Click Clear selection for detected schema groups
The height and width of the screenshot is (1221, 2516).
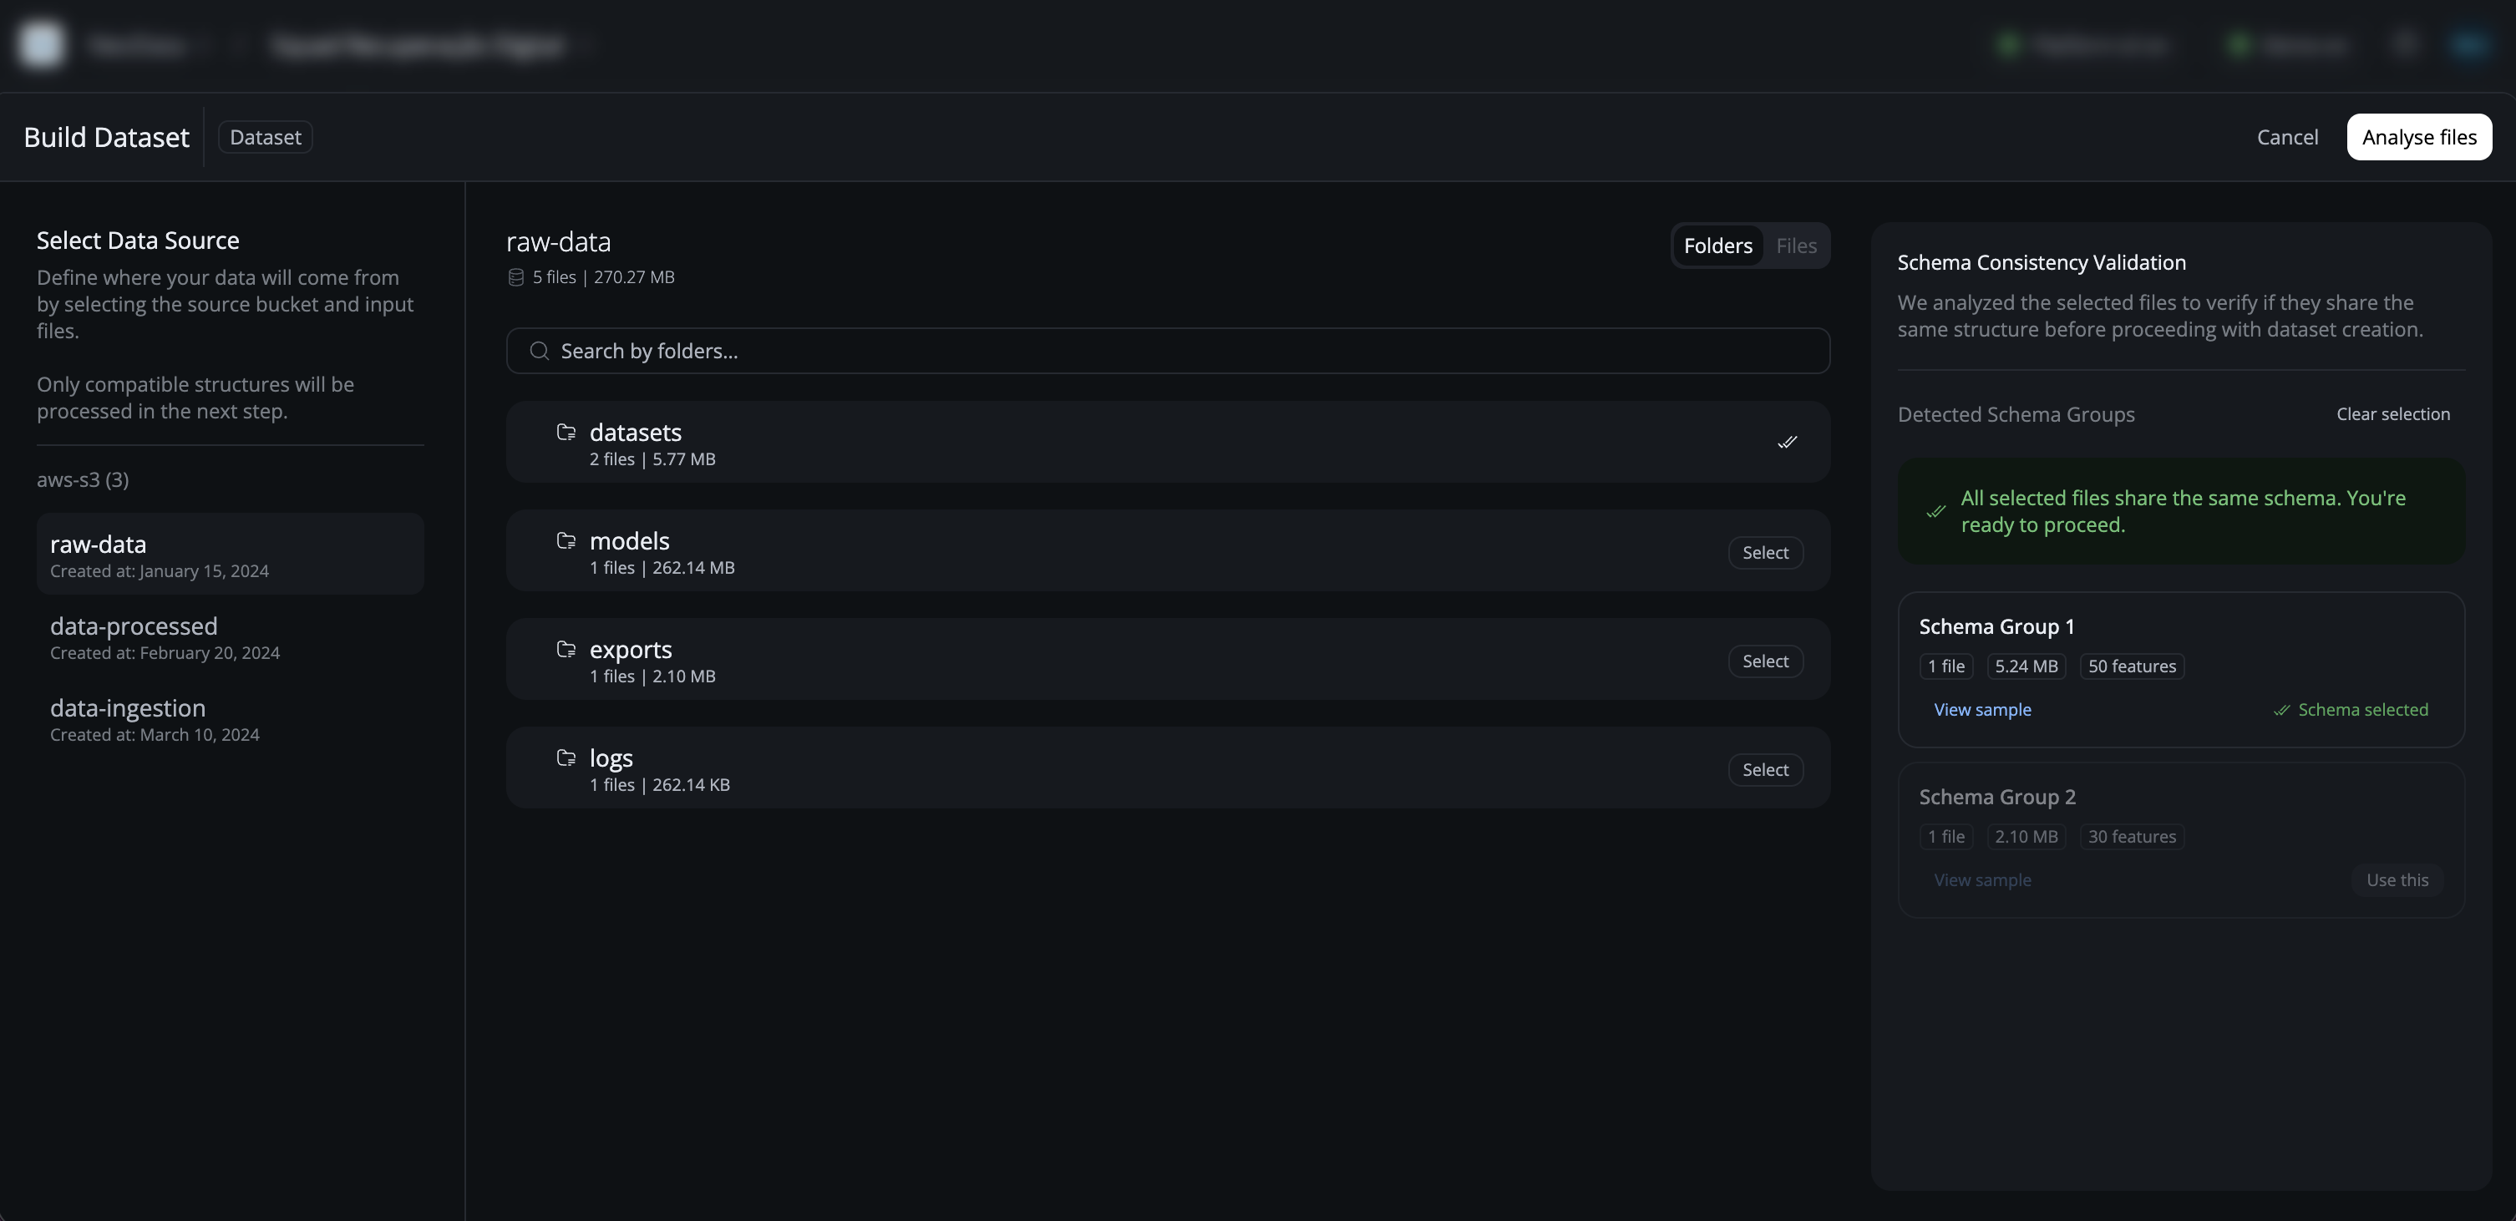click(2392, 413)
